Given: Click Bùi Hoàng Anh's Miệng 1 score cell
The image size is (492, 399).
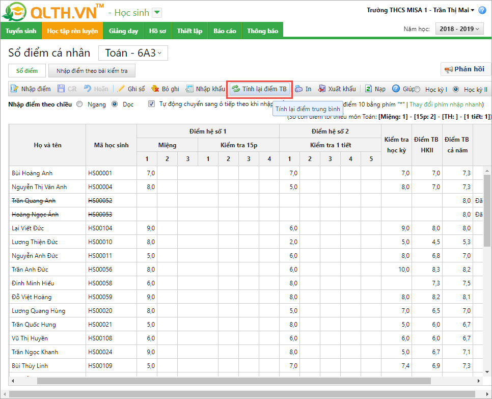Looking at the screenshot, I should click(x=147, y=173).
